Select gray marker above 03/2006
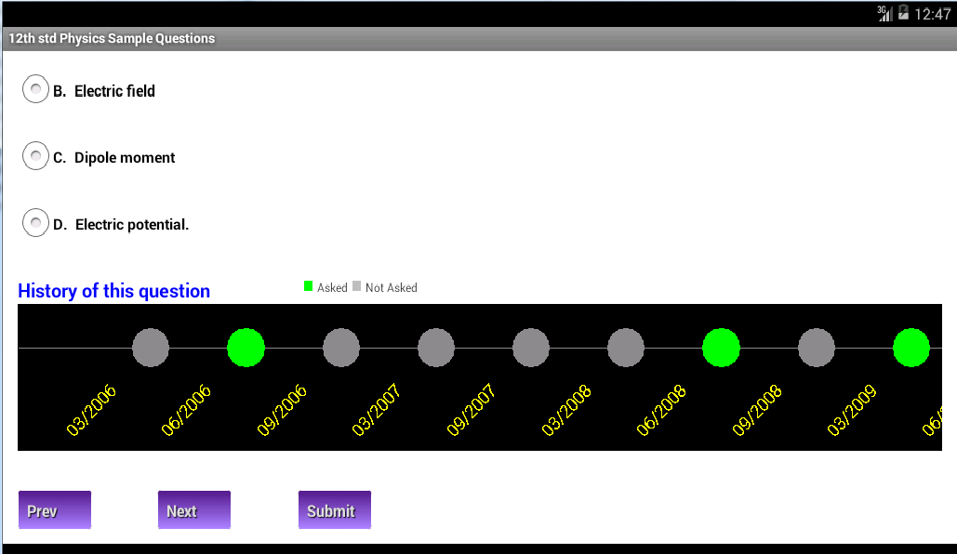This screenshot has width=957, height=554. point(151,348)
